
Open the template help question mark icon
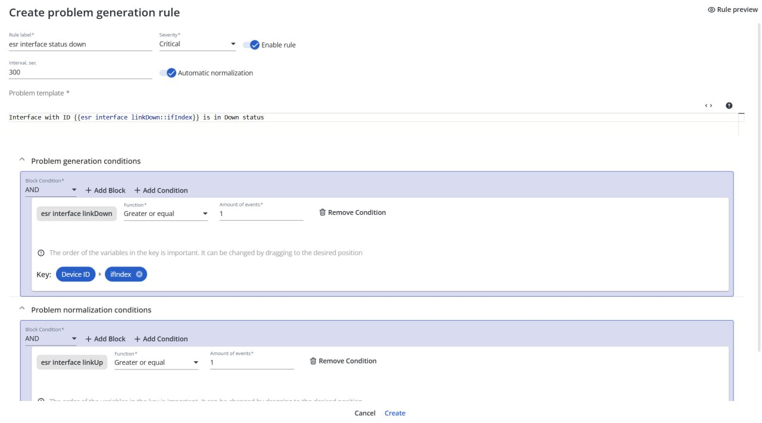point(729,105)
